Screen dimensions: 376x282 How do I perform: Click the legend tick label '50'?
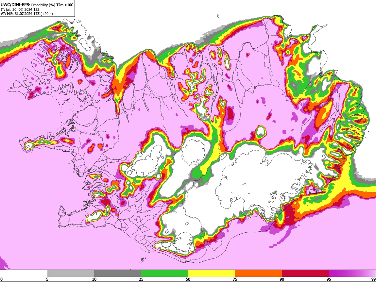pyautogui.click(x=188, y=279)
